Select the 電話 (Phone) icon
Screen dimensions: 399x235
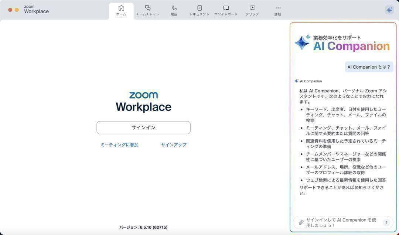tap(174, 10)
